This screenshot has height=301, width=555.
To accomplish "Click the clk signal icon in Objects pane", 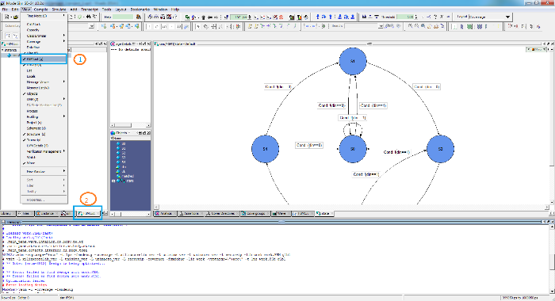I will [118, 171].
